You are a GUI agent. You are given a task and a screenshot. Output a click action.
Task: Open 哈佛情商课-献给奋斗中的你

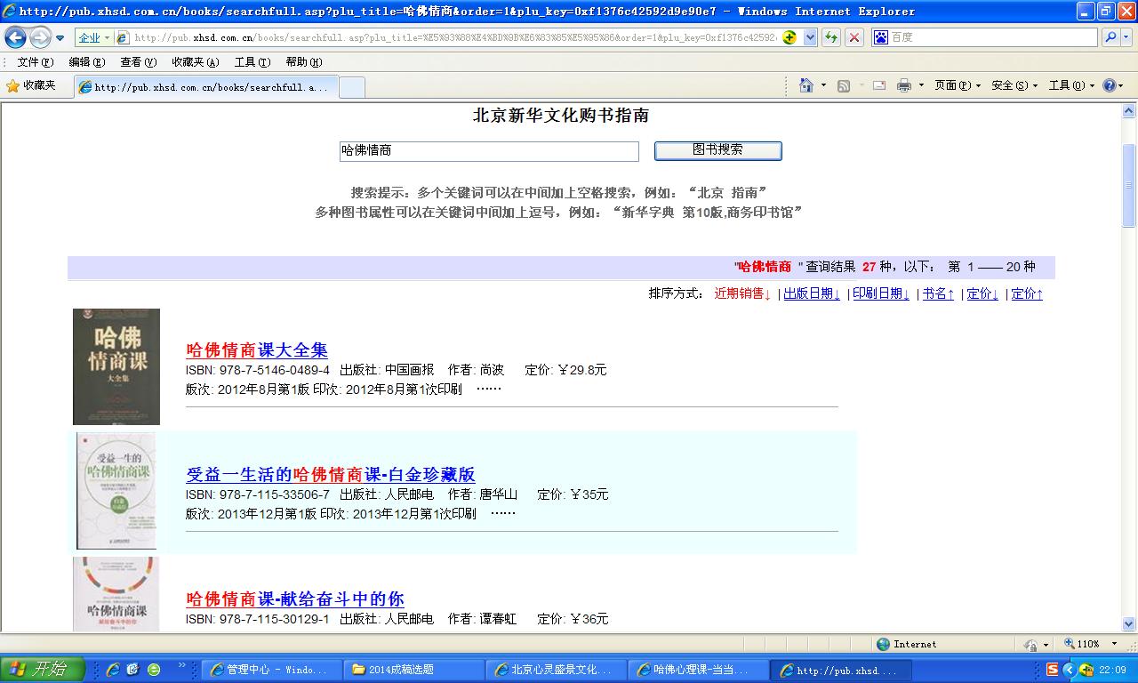click(295, 599)
